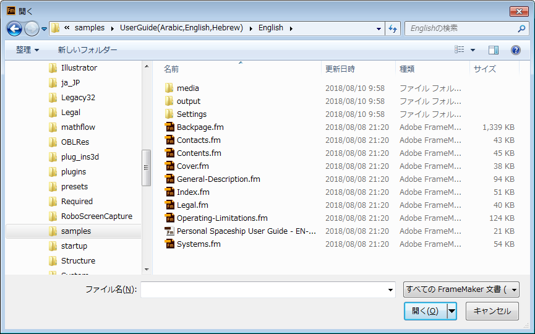Toggle the preview pane icon
The image size is (535, 334).
point(493,50)
